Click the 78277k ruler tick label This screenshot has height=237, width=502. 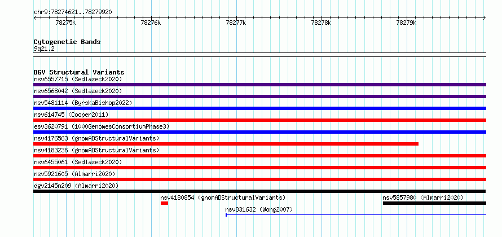pyautogui.click(x=236, y=23)
